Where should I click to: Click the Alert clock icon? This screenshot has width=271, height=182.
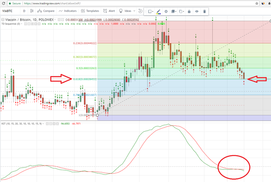[105, 11]
